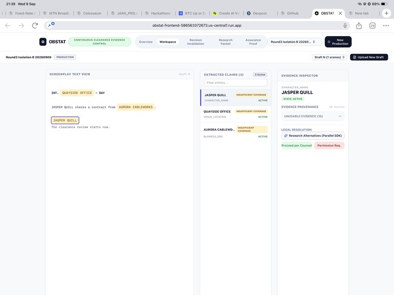Switch to the JARA_PRD browser tab
Viewport: 394px width, 295px height.
pyautogui.click(x=125, y=13)
